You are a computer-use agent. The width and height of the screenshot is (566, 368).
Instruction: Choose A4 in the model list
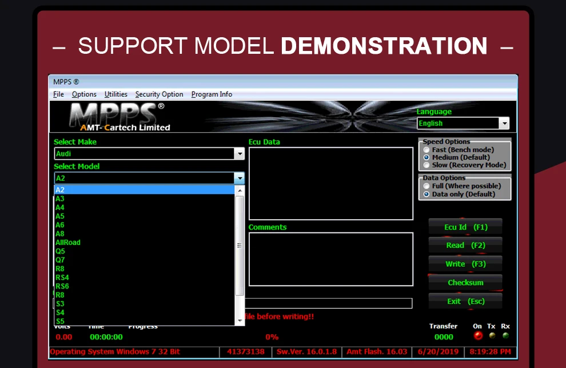(x=145, y=208)
